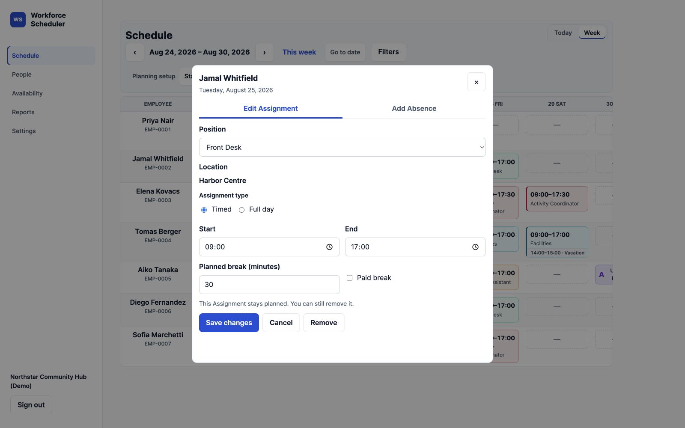The width and height of the screenshot is (685, 428).
Task: Click the Cancel button
Action: (281, 323)
